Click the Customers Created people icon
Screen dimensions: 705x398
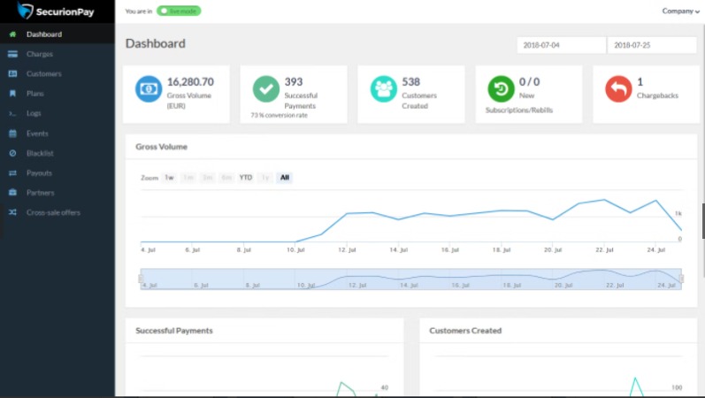[384, 89]
